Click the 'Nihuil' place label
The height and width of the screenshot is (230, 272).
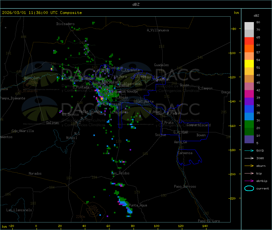click(x=71, y=138)
